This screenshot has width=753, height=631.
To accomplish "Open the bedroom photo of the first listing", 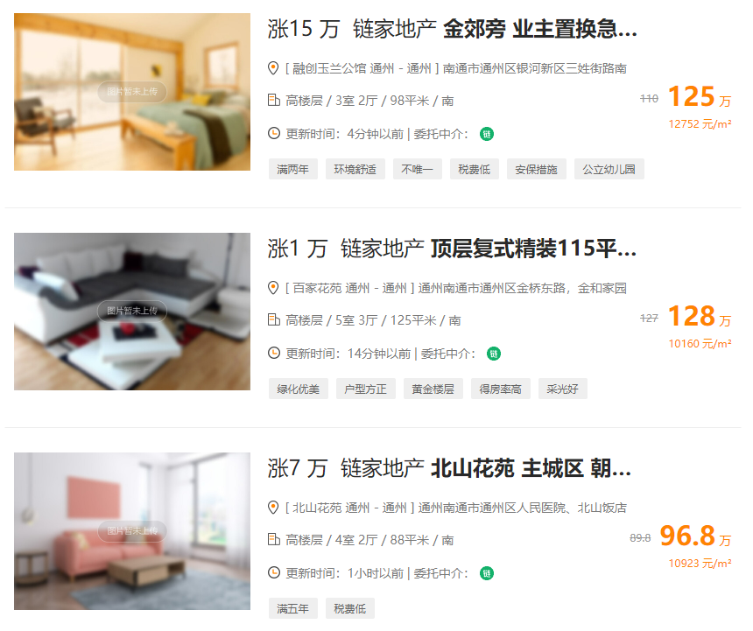I will [x=132, y=92].
